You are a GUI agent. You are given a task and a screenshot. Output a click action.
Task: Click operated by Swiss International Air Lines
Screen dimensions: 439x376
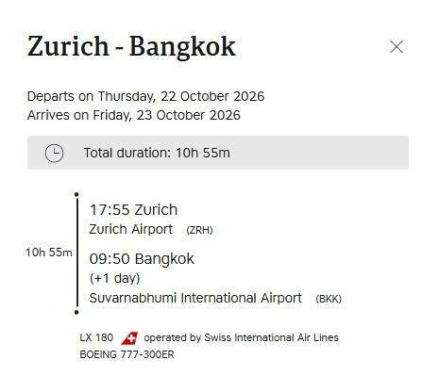241,337
